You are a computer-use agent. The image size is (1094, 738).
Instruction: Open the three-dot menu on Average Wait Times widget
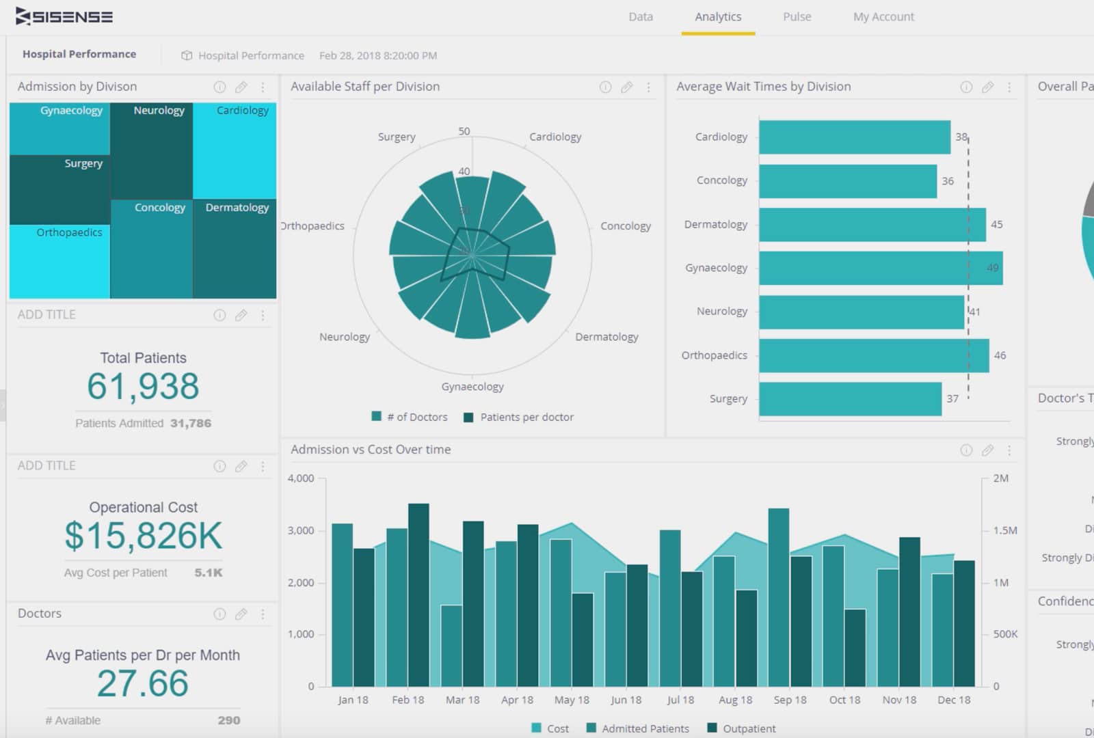(1009, 87)
